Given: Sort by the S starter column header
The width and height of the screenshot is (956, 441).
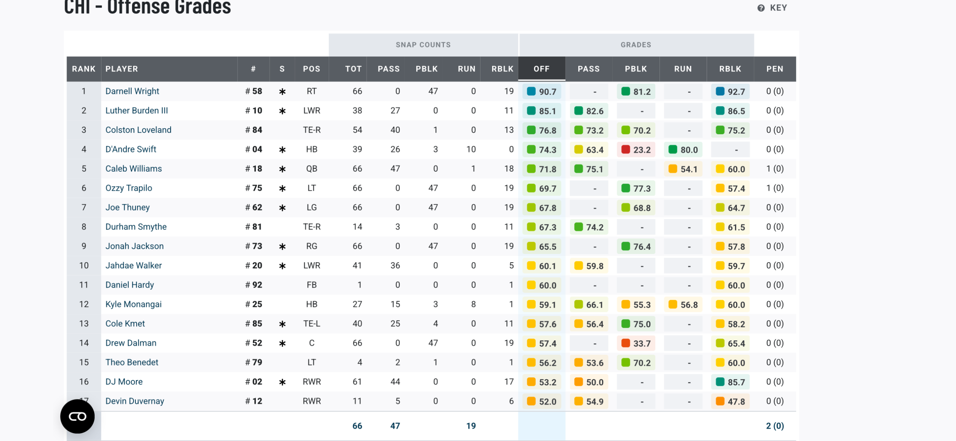Looking at the screenshot, I should pyautogui.click(x=282, y=69).
